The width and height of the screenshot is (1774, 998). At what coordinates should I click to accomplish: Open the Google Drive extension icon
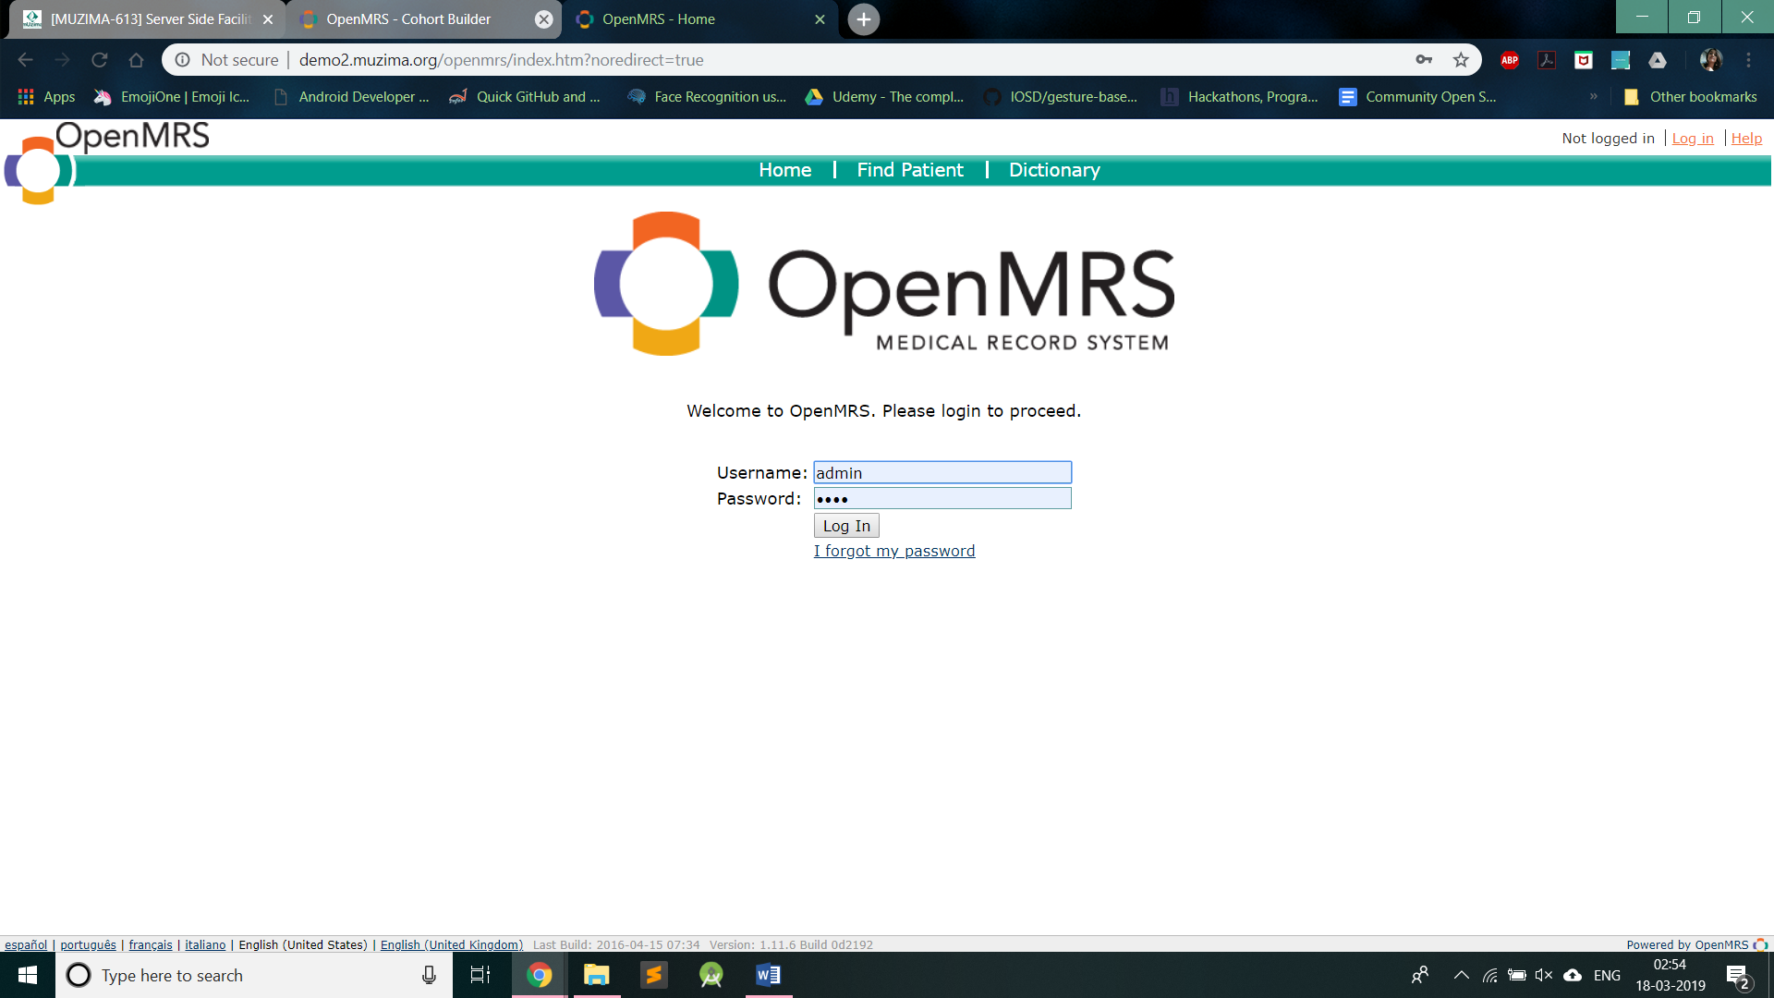[x=1658, y=60]
